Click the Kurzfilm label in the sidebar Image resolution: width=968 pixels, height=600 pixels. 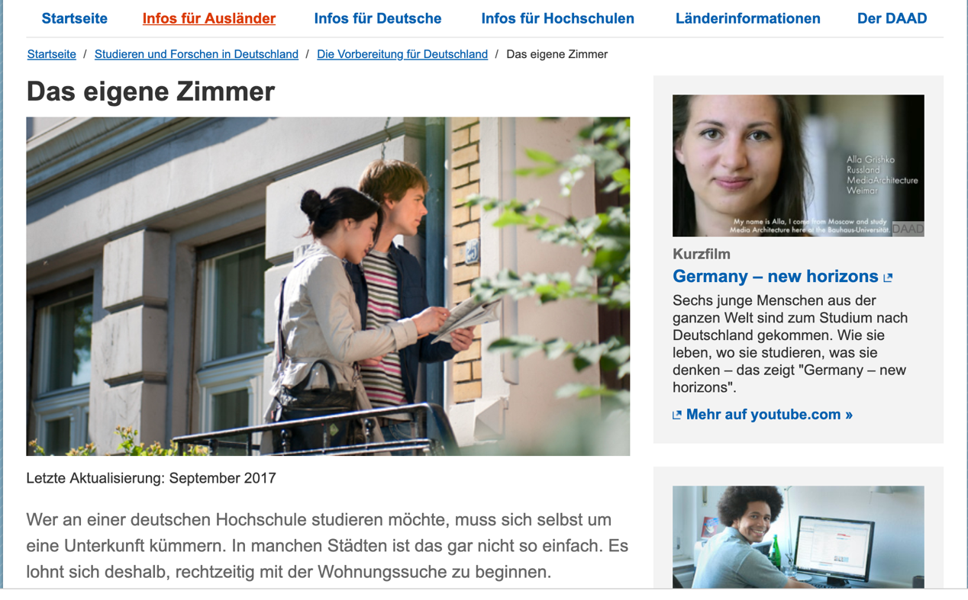pos(702,254)
